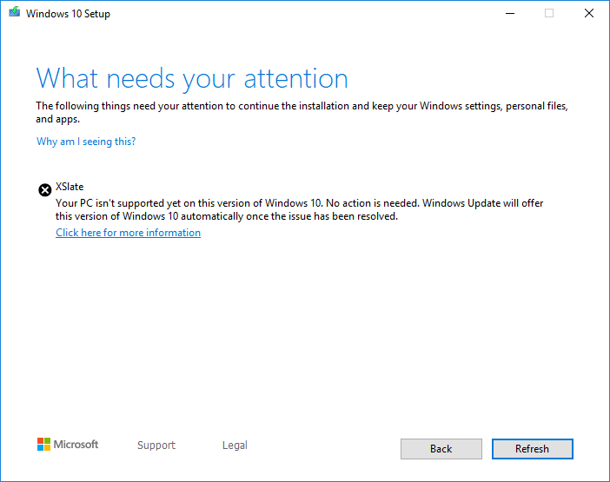The width and height of the screenshot is (610, 482).
Task: Click 'The following things need your attention' paragraph
Action: (302, 112)
